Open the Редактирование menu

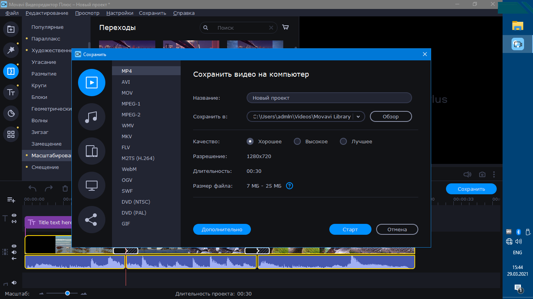tap(47, 13)
